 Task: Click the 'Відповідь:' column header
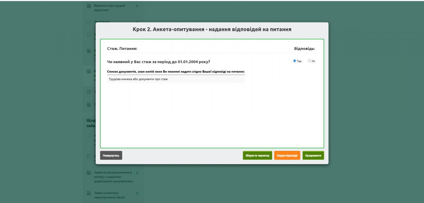[x=304, y=49]
